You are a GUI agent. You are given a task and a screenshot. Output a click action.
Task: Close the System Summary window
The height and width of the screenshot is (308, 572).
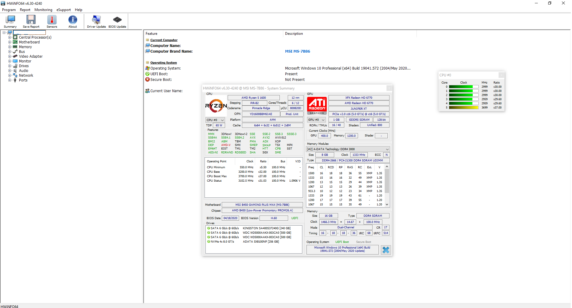pos(389,88)
